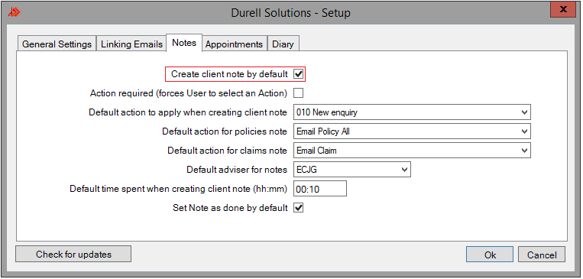Open the Diary tab
This screenshot has height=279, width=583.
[x=283, y=44]
